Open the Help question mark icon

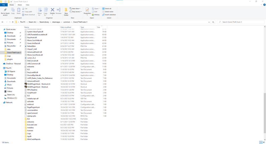pyautogui.click(x=264, y=5)
